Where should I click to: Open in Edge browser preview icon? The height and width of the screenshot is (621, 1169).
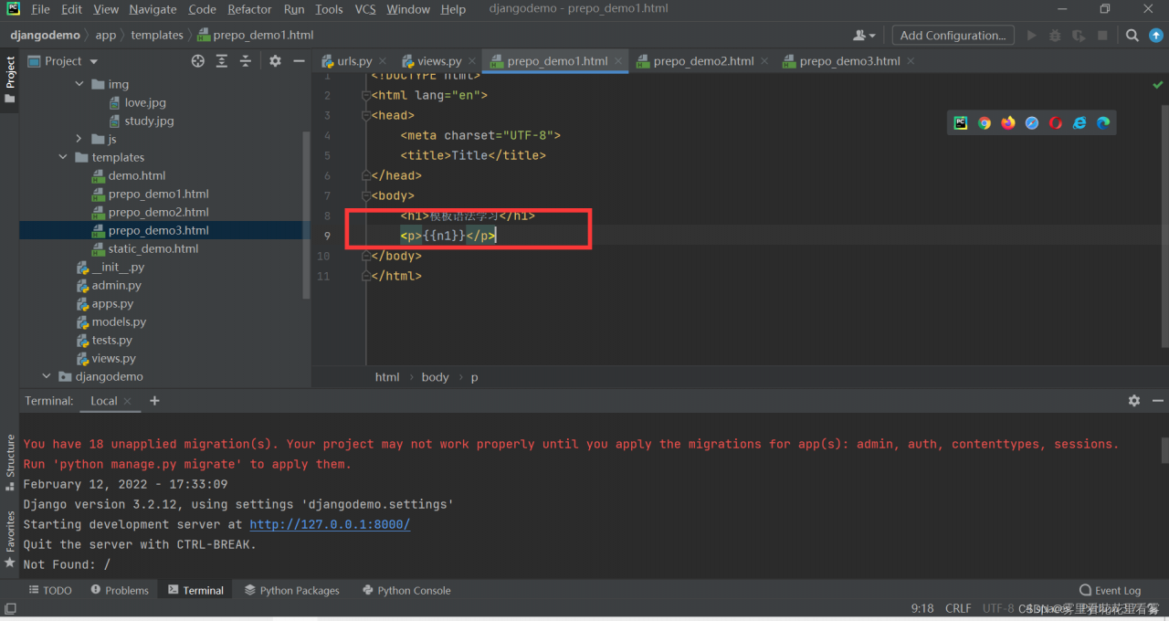tap(1103, 123)
